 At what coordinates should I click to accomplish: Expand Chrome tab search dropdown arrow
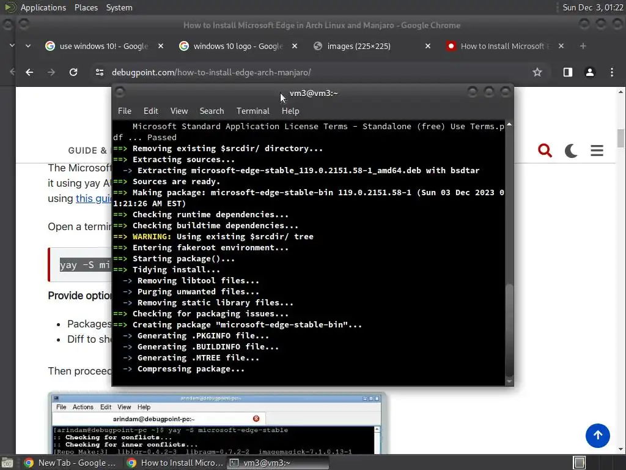pos(28,46)
